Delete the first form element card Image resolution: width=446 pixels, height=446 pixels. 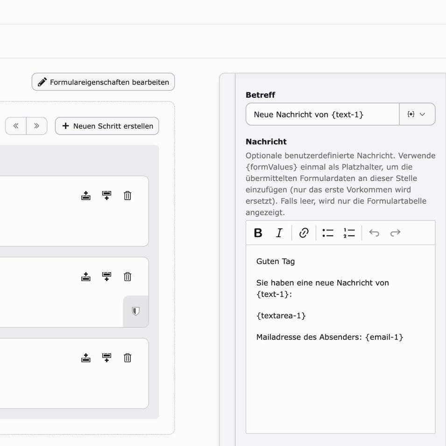(x=127, y=196)
